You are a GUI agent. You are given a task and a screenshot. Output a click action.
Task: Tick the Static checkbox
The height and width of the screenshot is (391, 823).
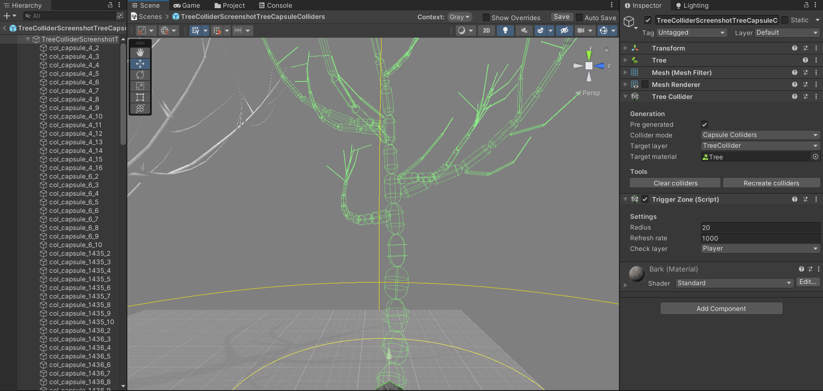pyautogui.click(x=785, y=20)
